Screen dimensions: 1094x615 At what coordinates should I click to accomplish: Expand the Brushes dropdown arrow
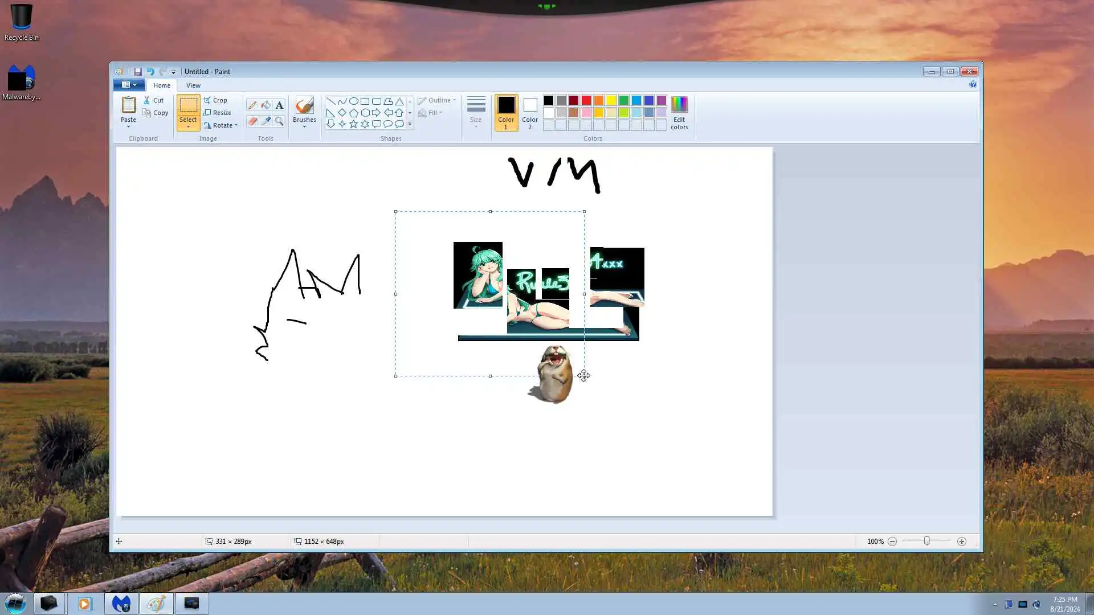pyautogui.click(x=304, y=127)
